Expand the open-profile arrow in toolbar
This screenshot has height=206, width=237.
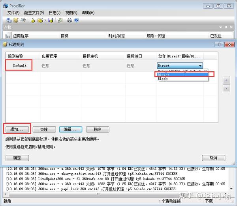(45, 20)
